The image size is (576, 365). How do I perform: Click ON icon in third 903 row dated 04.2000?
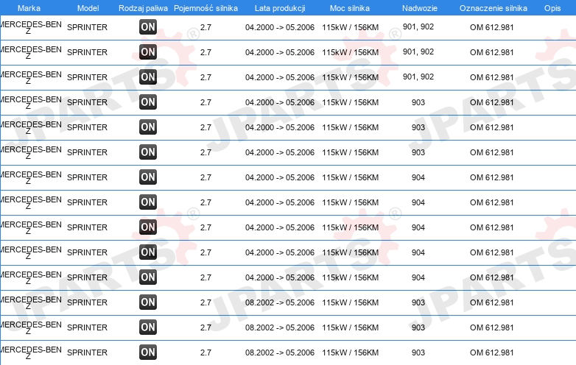tap(148, 152)
